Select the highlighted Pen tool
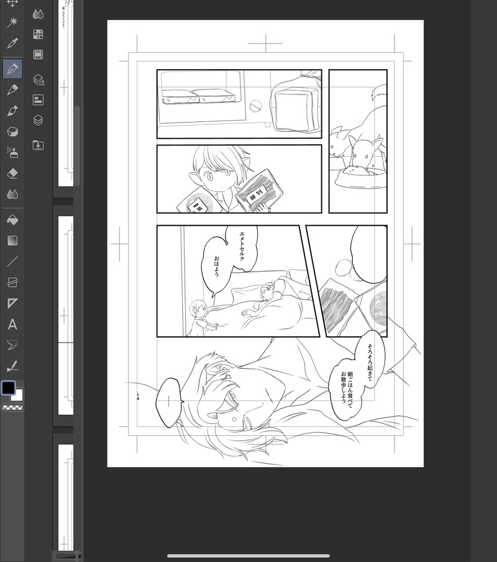Image resolution: width=497 pixels, height=562 pixels. (12, 68)
